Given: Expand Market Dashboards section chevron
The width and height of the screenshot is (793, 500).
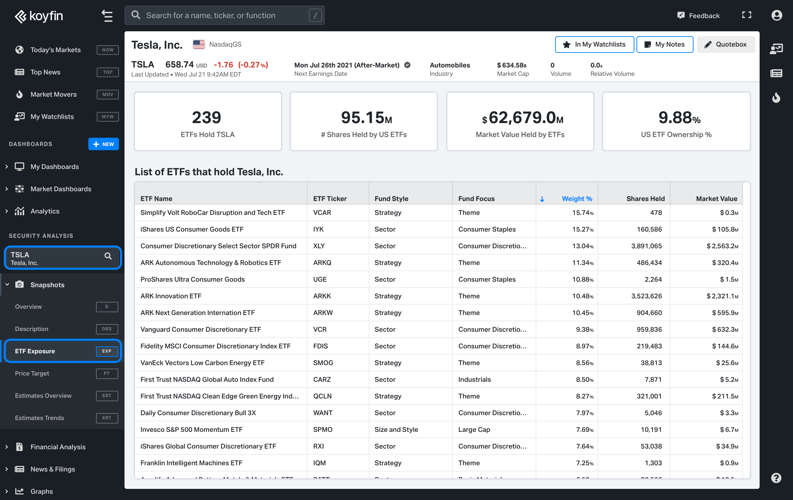Looking at the screenshot, I should pyautogui.click(x=7, y=189).
